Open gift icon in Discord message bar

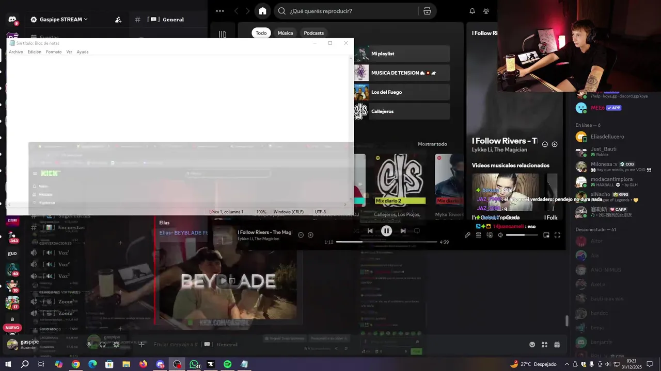[557, 344]
